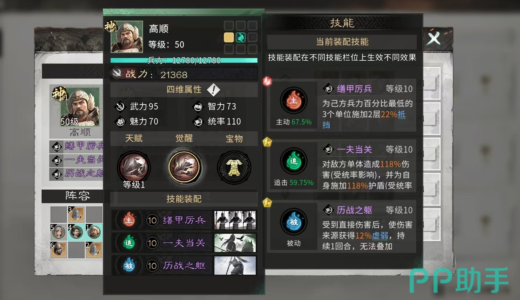The image size is (520, 300).
Task: Click the underlined 虚弱 keyword link
Action: tap(380, 236)
